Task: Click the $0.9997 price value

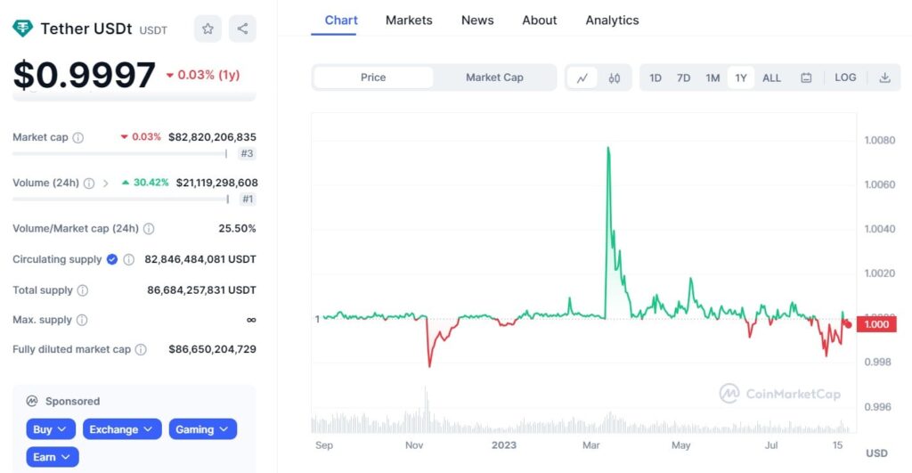Action: pyautogui.click(x=85, y=75)
